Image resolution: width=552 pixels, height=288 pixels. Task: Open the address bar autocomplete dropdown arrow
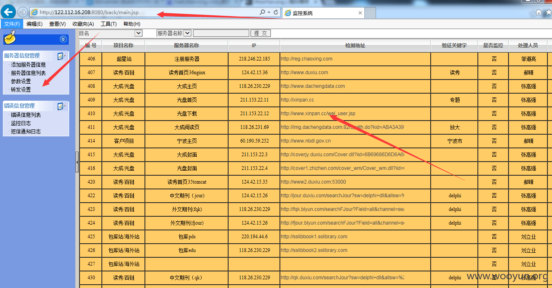[269, 12]
